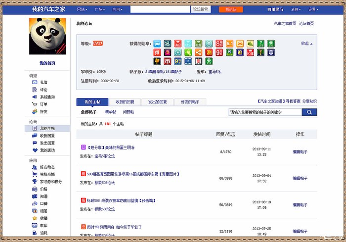
Task: Click the panda avatar picture
Action: point(47,37)
